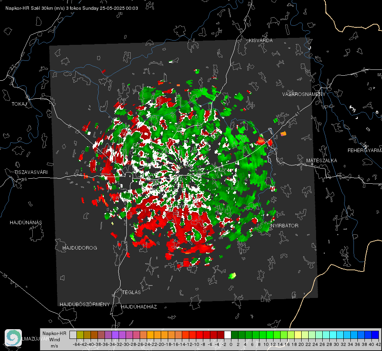Viewport: 382px width, 351px height.
Task: Click the small orange echo left of Mátészalka
Action: pos(283,133)
